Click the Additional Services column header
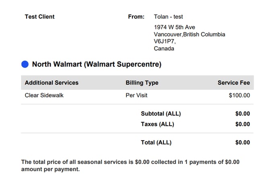The width and height of the screenshot is (277, 184). 52,83
